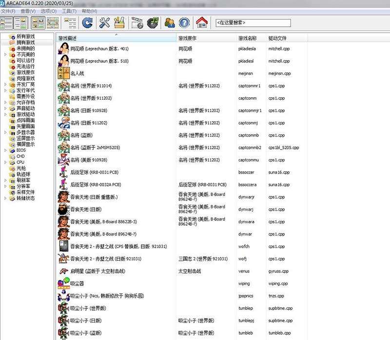
Task: Click the blue refresh arrow icon
Action: pos(87,23)
